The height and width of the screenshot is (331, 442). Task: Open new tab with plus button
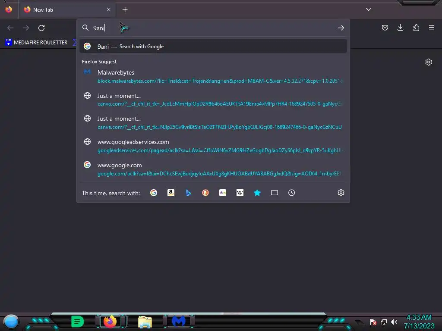pos(125,10)
